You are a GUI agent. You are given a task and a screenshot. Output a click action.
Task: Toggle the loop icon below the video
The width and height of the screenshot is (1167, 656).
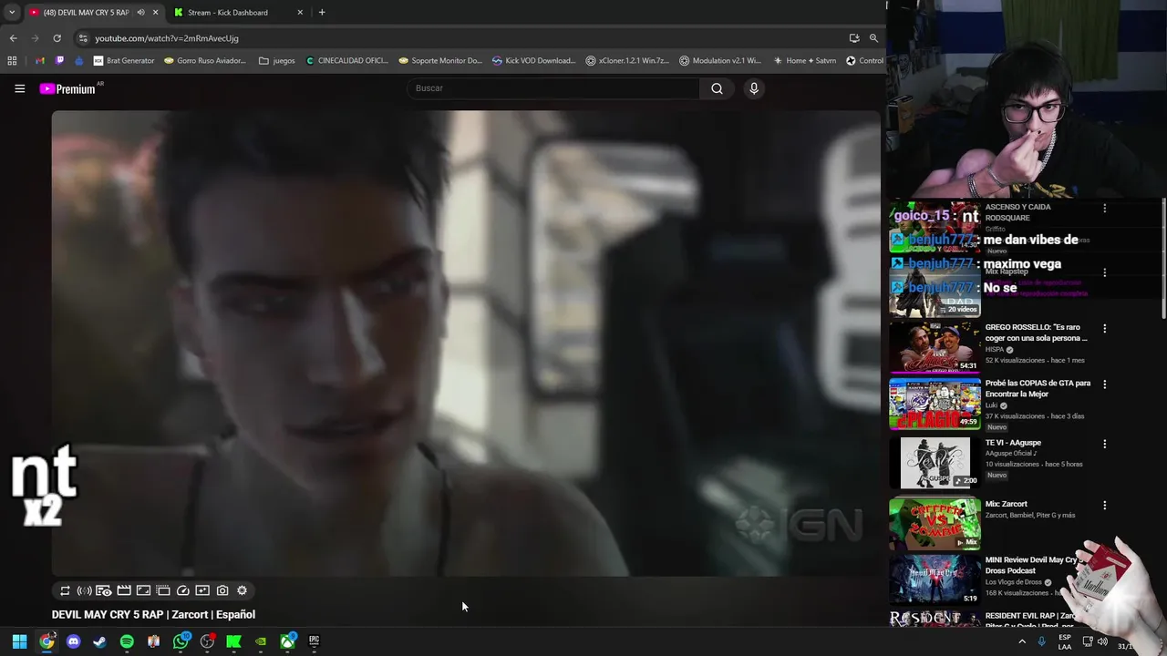[x=65, y=590]
